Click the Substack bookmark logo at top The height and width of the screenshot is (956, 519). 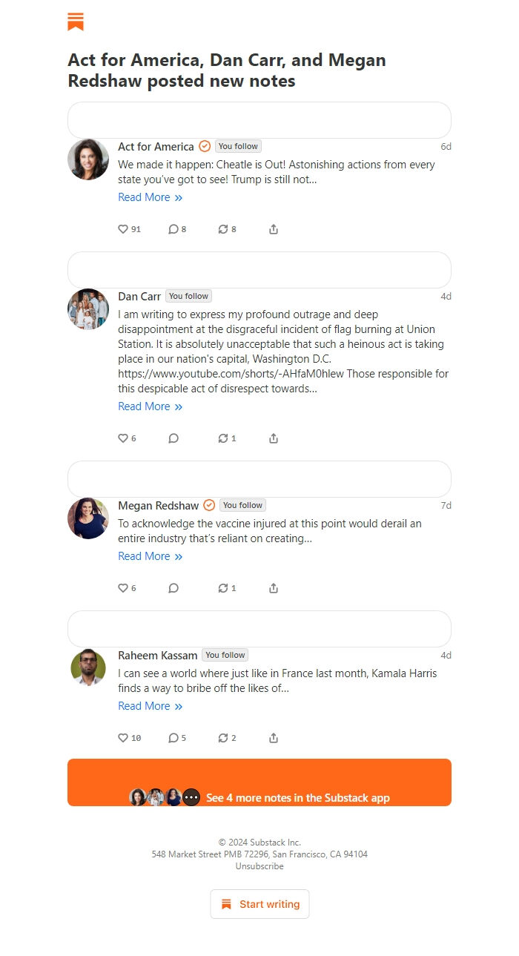tap(76, 22)
